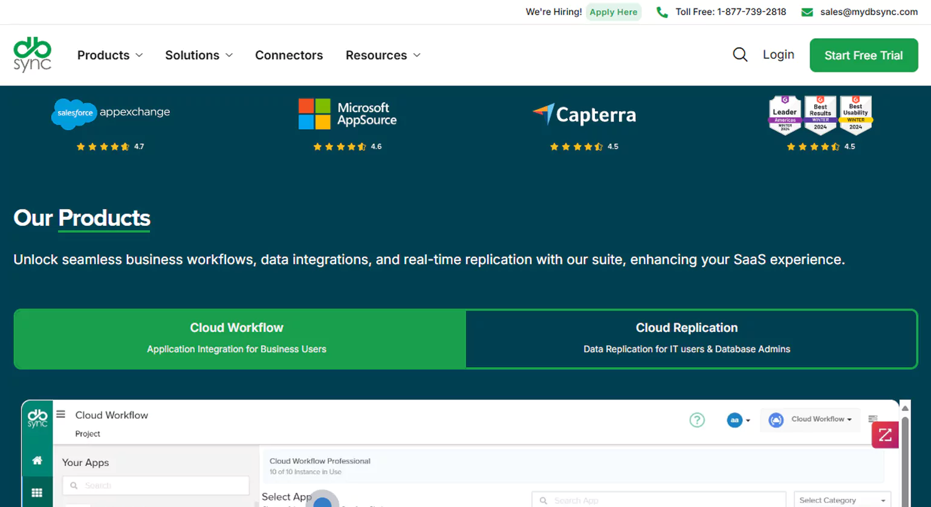
Task: Click the help question mark icon
Action: point(697,420)
